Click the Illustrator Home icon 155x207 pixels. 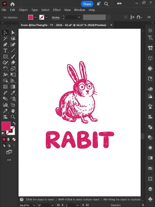tap(12, 4)
